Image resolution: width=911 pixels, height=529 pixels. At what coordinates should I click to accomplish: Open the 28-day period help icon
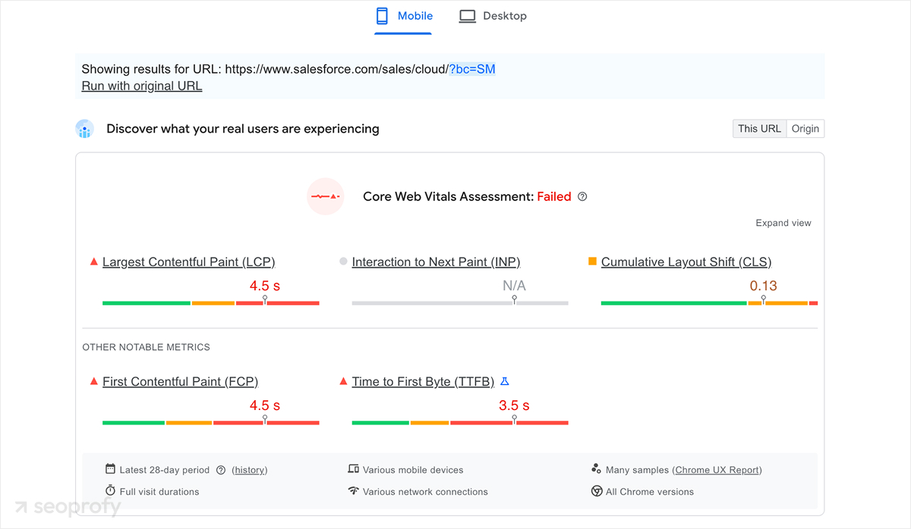point(221,470)
